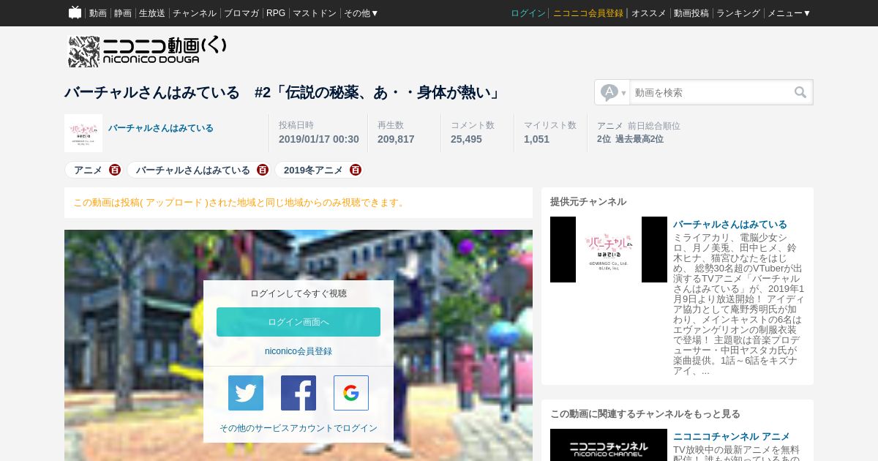Image resolution: width=878 pixels, height=461 pixels.
Task: Select the バーチャルさんはみている tag
Action: (x=193, y=170)
